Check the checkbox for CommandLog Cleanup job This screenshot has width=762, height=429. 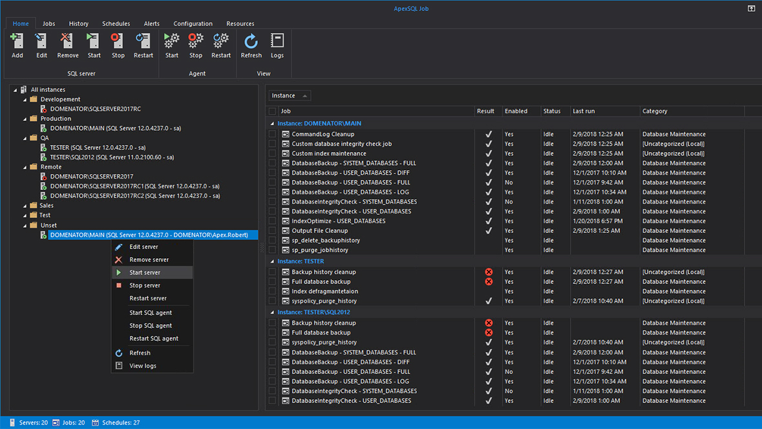pyautogui.click(x=272, y=134)
